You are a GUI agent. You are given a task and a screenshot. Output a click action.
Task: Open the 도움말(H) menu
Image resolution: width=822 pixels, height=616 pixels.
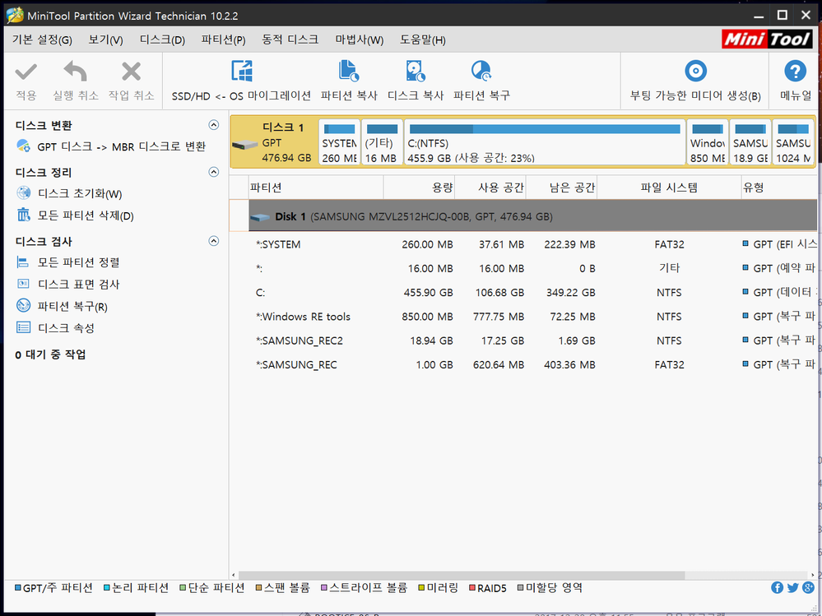pos(423,39)
